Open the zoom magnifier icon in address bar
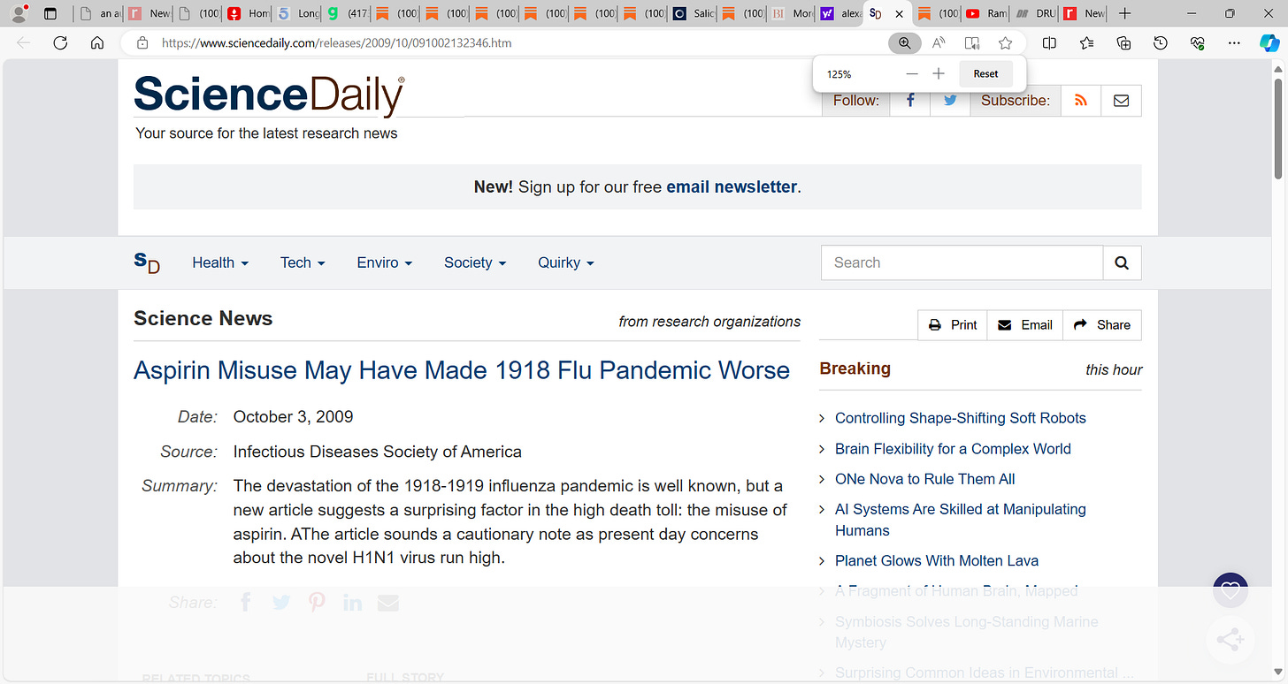The width and height of the screenshot is (1288, 684). (904, 42)
